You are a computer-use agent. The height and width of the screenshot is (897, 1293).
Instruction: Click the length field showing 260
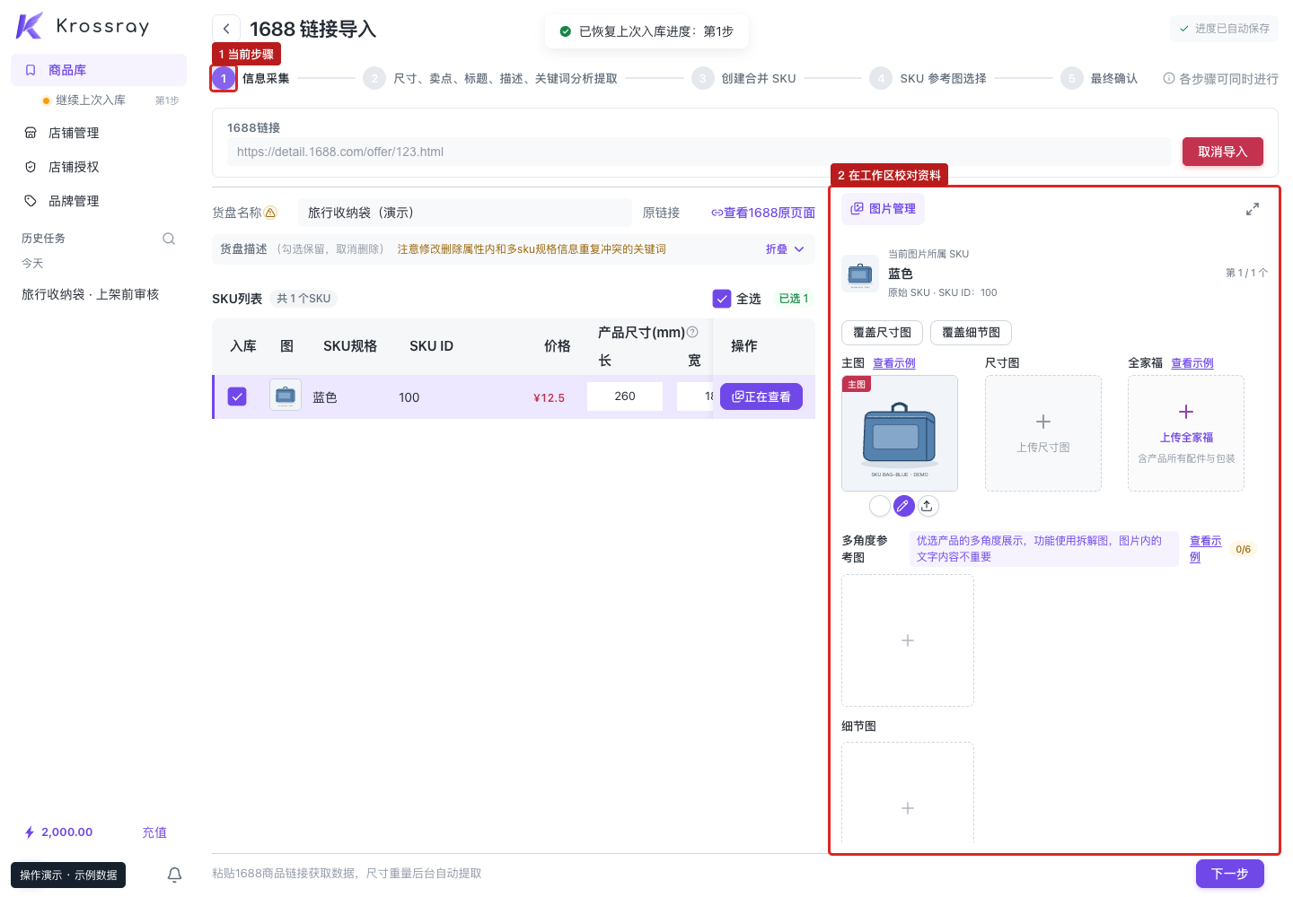(x=625, y=396)
